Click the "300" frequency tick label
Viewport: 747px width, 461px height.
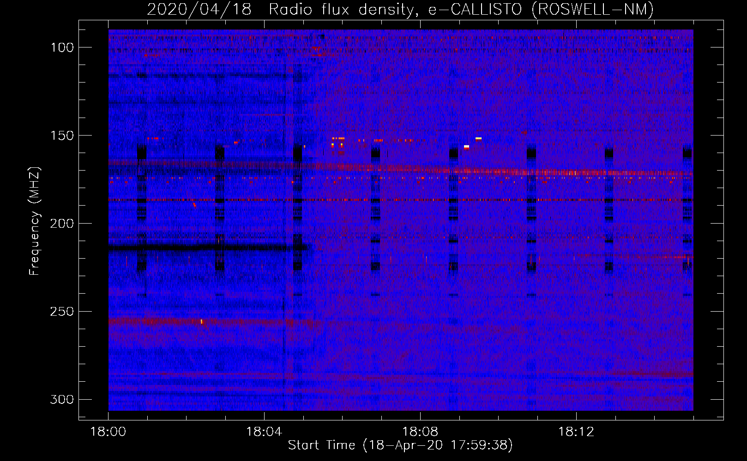click(62, 399)
